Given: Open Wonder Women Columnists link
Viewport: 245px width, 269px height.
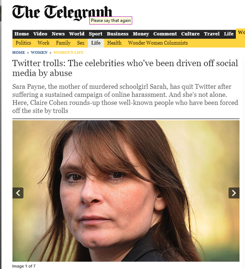Looking at the screenshot, I should 158,43.
